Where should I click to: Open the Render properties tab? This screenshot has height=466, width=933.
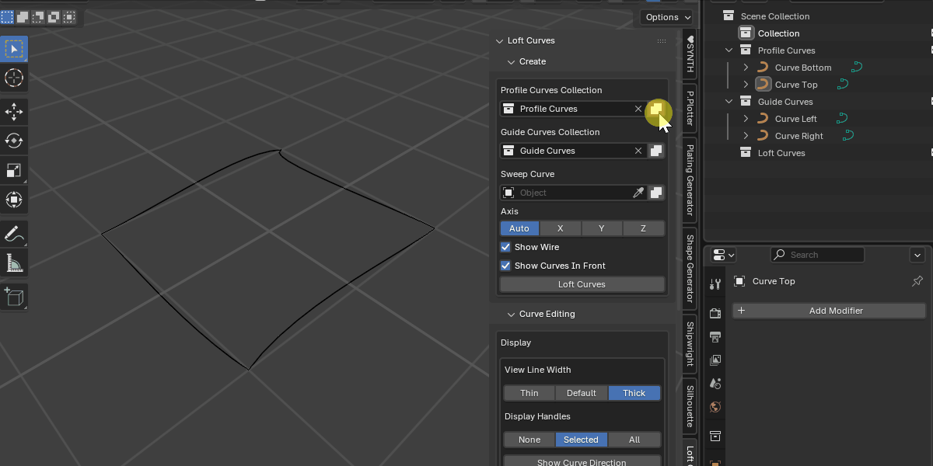click(x=715, y=313)
